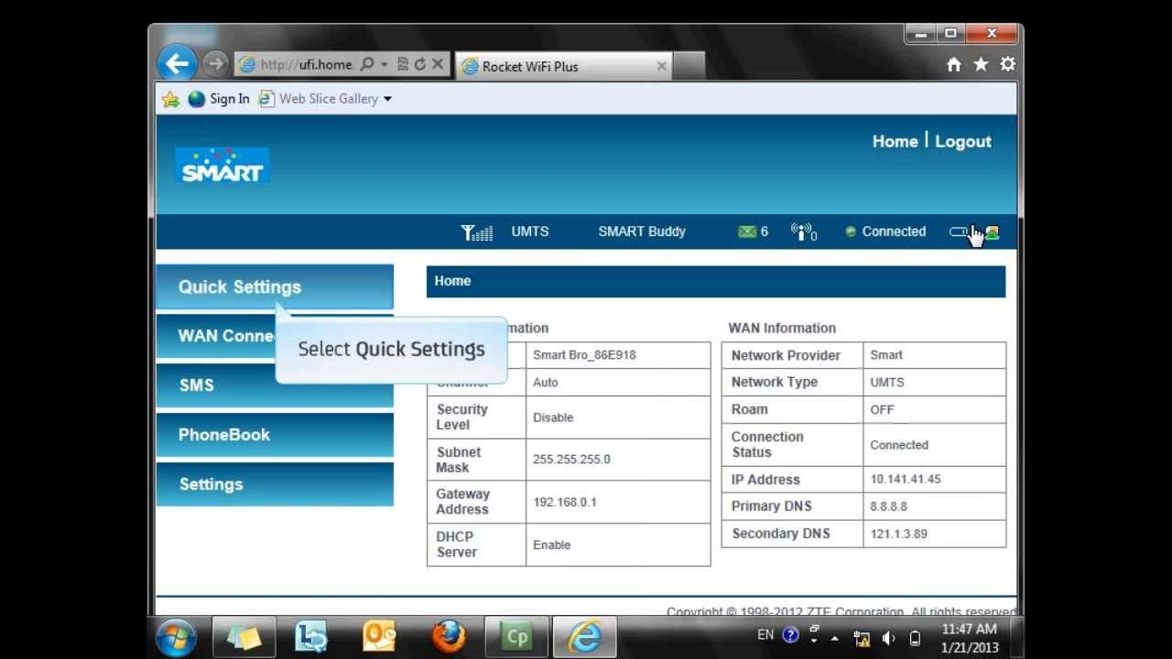
Task: Click the DHCP Server value Enable
Action: pyautogui.click(x=552, y=545)
